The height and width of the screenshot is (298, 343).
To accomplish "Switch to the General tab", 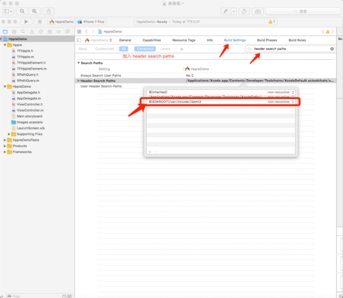I will tap(125, 40).
